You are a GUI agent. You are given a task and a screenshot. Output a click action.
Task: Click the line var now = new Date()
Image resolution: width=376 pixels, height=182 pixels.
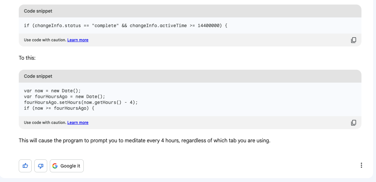[x=52, y=91]
